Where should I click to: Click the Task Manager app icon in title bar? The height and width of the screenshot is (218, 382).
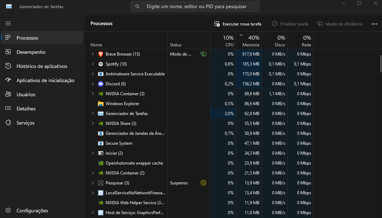click(9, 6)
